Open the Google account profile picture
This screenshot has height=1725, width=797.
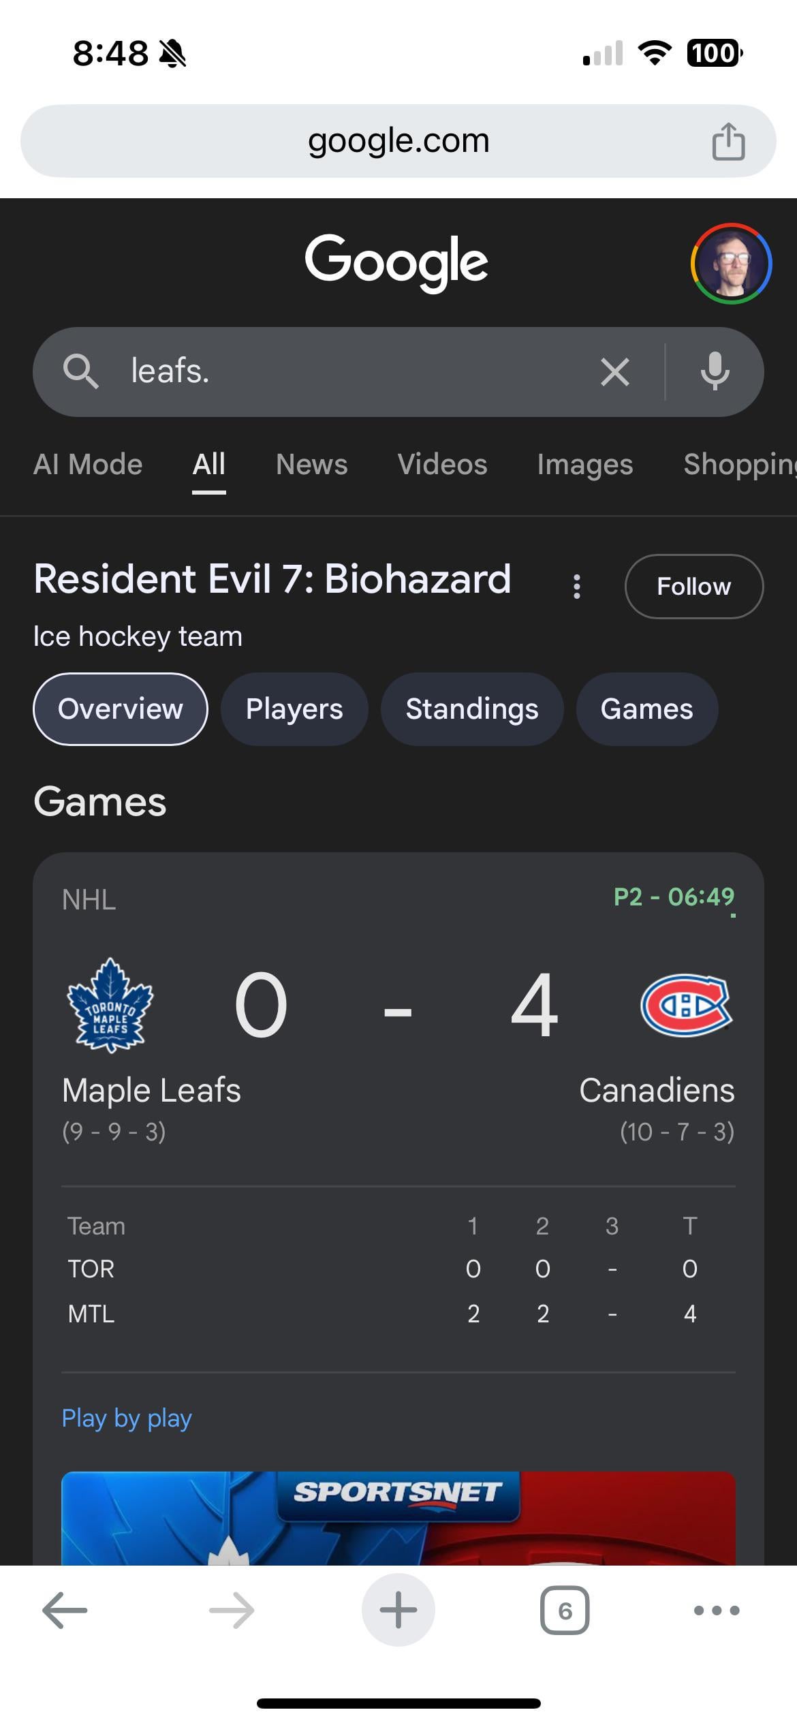[731, 264]
